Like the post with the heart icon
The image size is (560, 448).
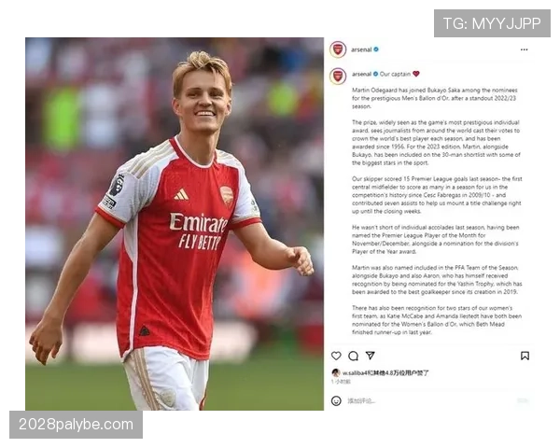click(336, 356)
